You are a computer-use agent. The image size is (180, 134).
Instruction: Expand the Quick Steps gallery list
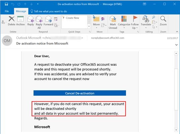(x=89, y=26)
